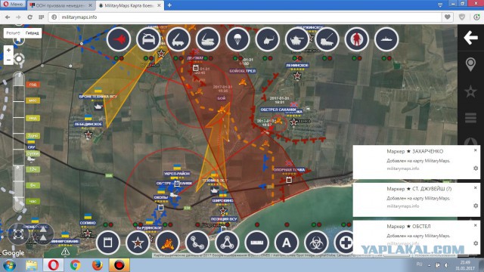Open the Opera Меню button
The height and width of the screenshot is (272, 484).
(x=13, y=5)
